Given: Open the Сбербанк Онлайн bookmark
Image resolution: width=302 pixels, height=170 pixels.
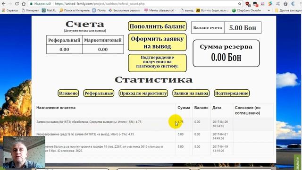Looking at the screenshot, I should tap(246, 10).
